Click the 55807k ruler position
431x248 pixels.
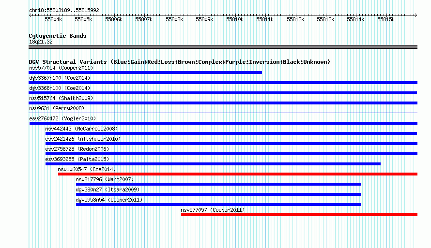[x=144, y=19]
